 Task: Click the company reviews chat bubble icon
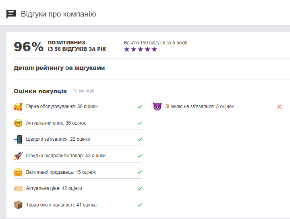[11, 14]
